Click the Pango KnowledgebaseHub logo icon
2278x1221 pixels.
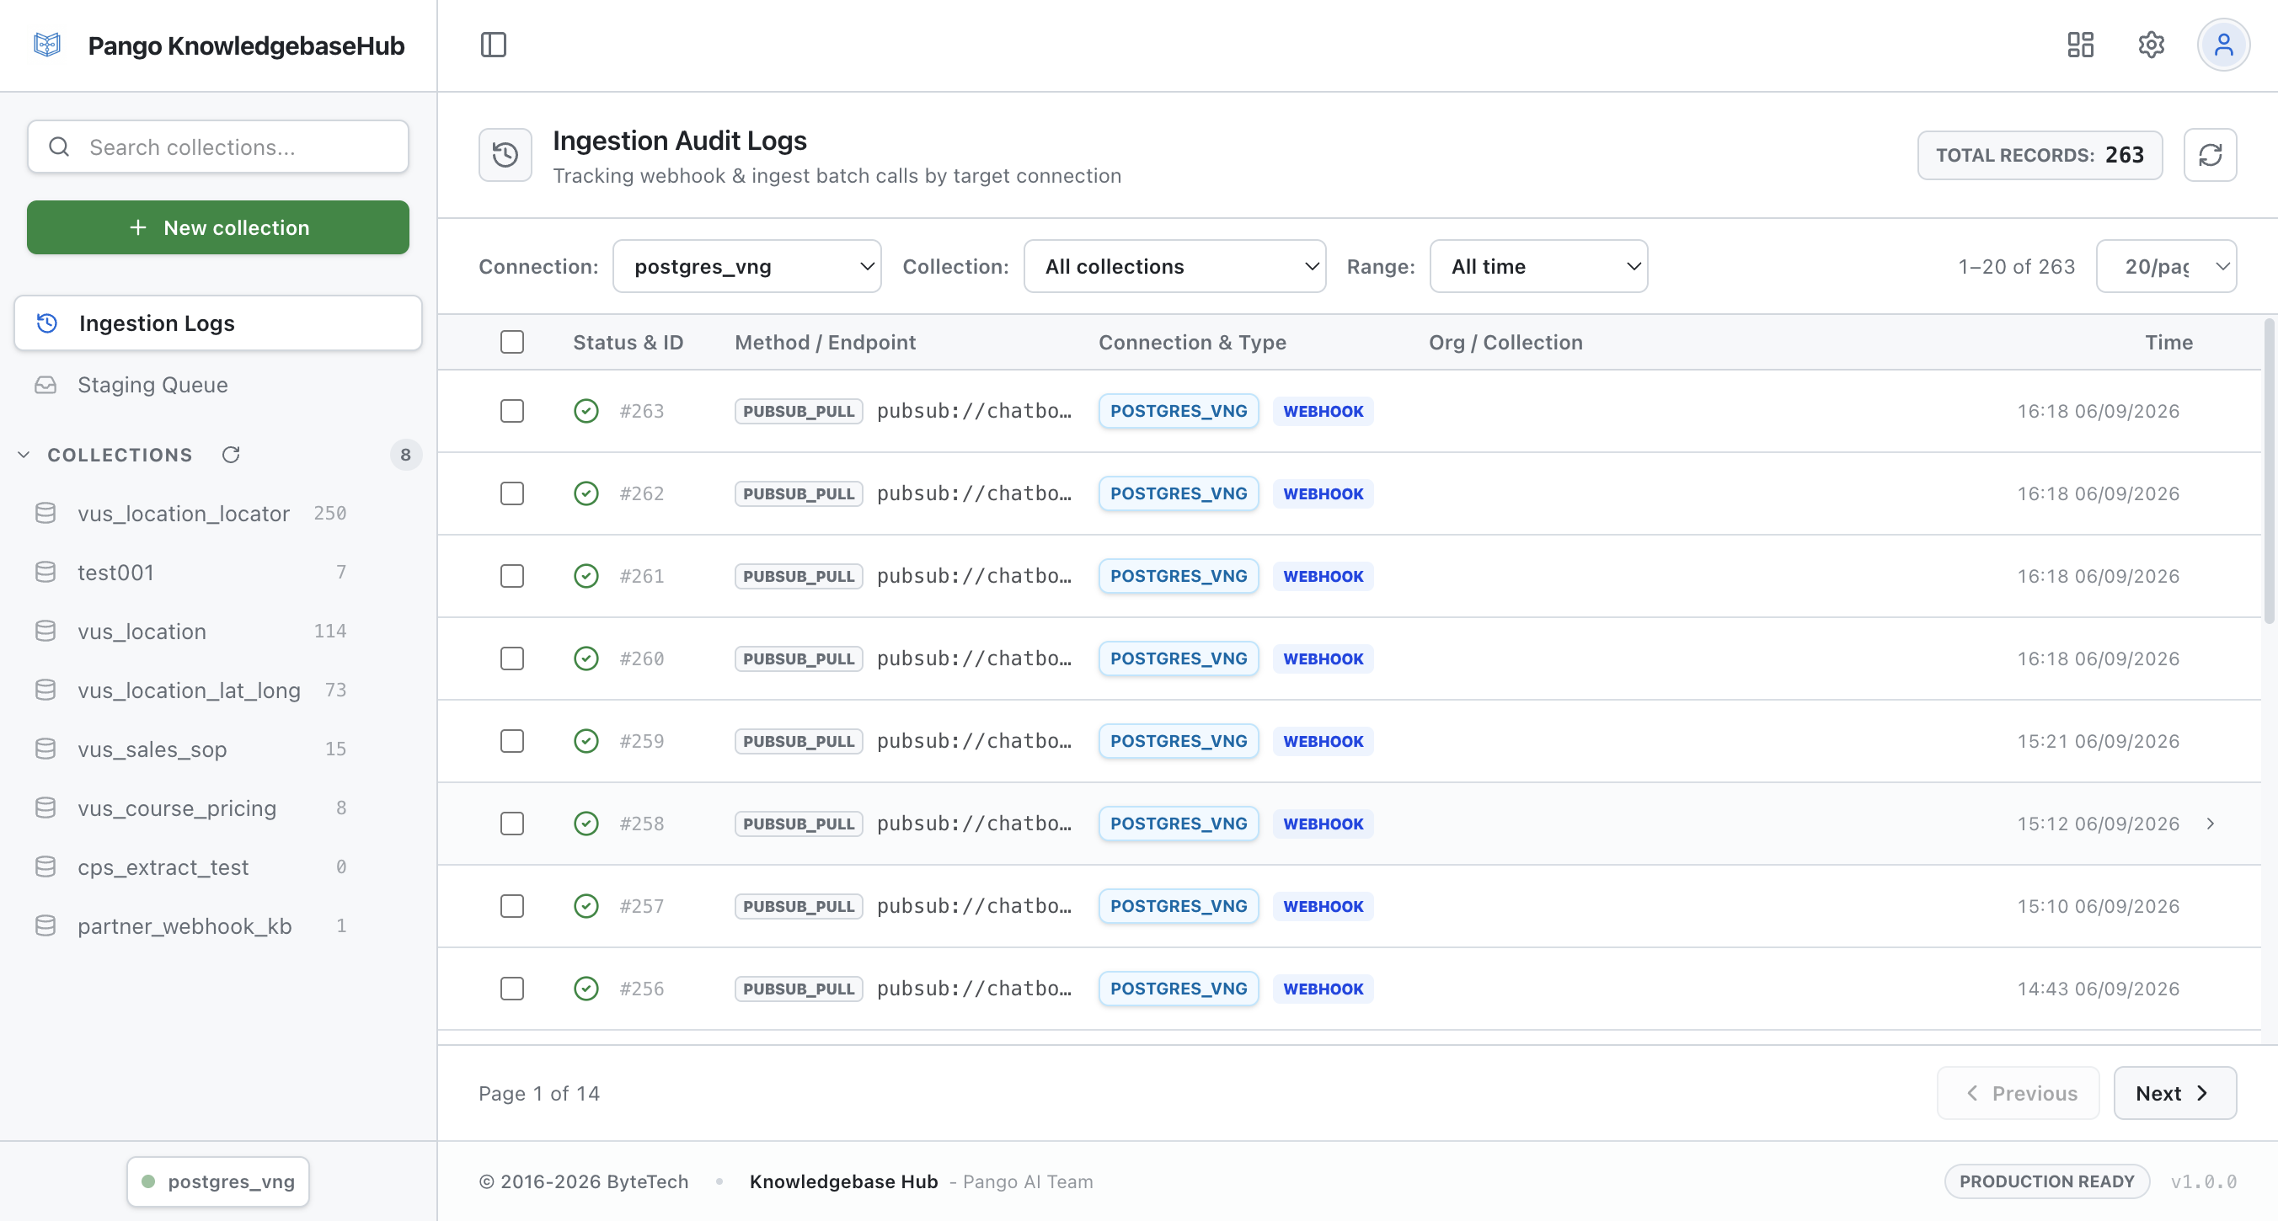tap(47, 44)
